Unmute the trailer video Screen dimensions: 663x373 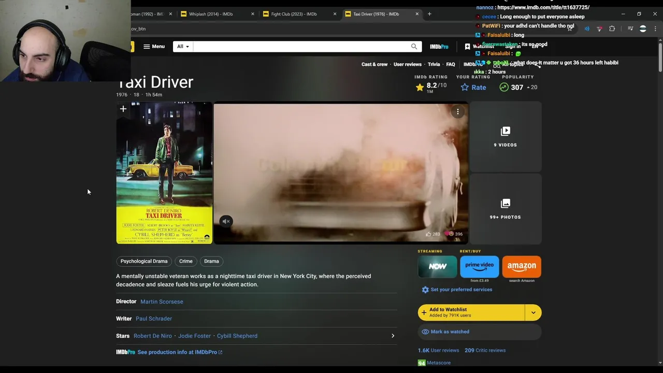[x=226, y=221]
